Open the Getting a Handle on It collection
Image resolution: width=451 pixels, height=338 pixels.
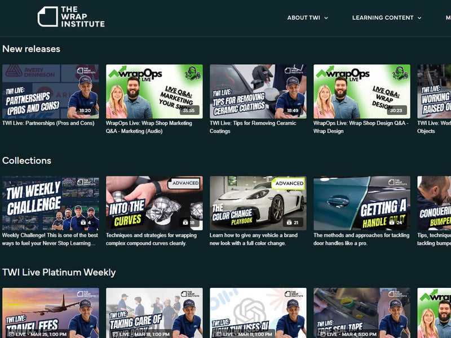(362, 203)
